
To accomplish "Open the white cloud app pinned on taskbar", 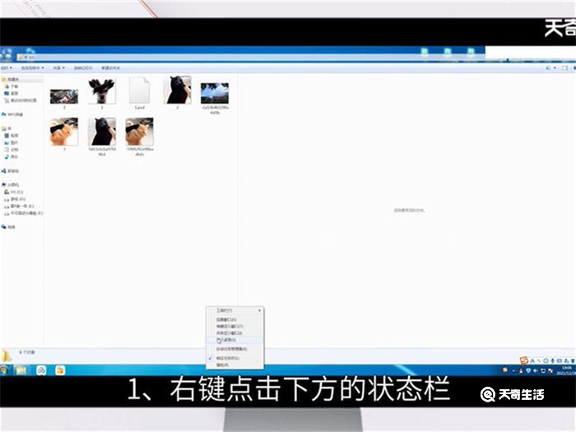I will pos(41,370).
